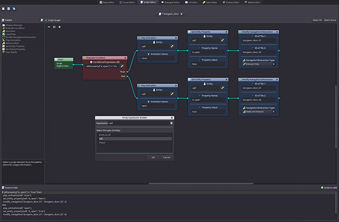Zoom out the script graph with minus

(49, 27)
